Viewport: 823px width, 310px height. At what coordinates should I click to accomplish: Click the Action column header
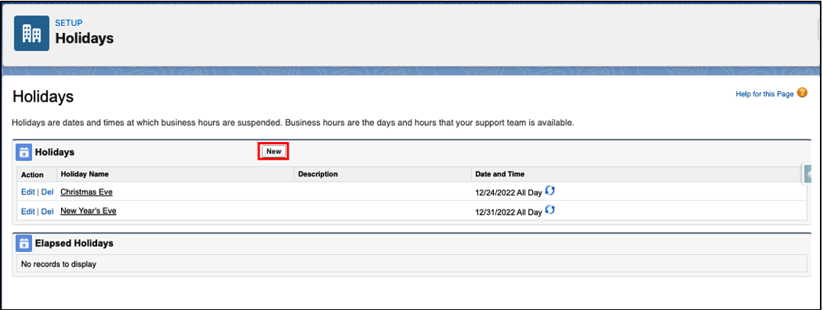click(32, 175)
